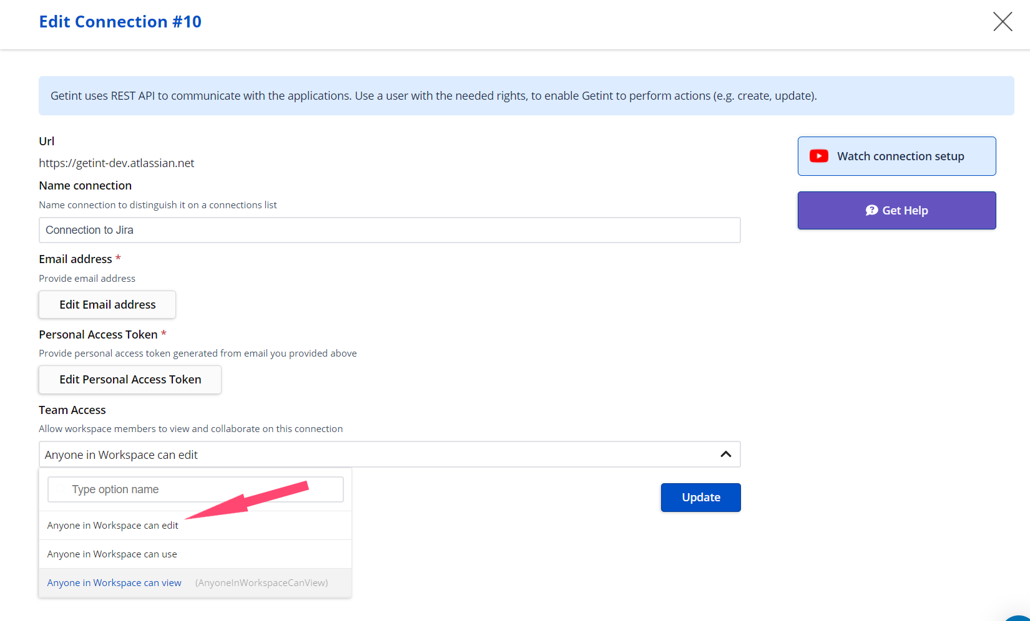Click the YouTube play icon

pos(818,156)
